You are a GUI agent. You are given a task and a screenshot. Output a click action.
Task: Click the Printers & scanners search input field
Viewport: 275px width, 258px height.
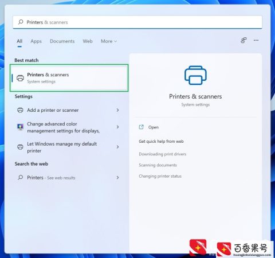coord(137,22)
